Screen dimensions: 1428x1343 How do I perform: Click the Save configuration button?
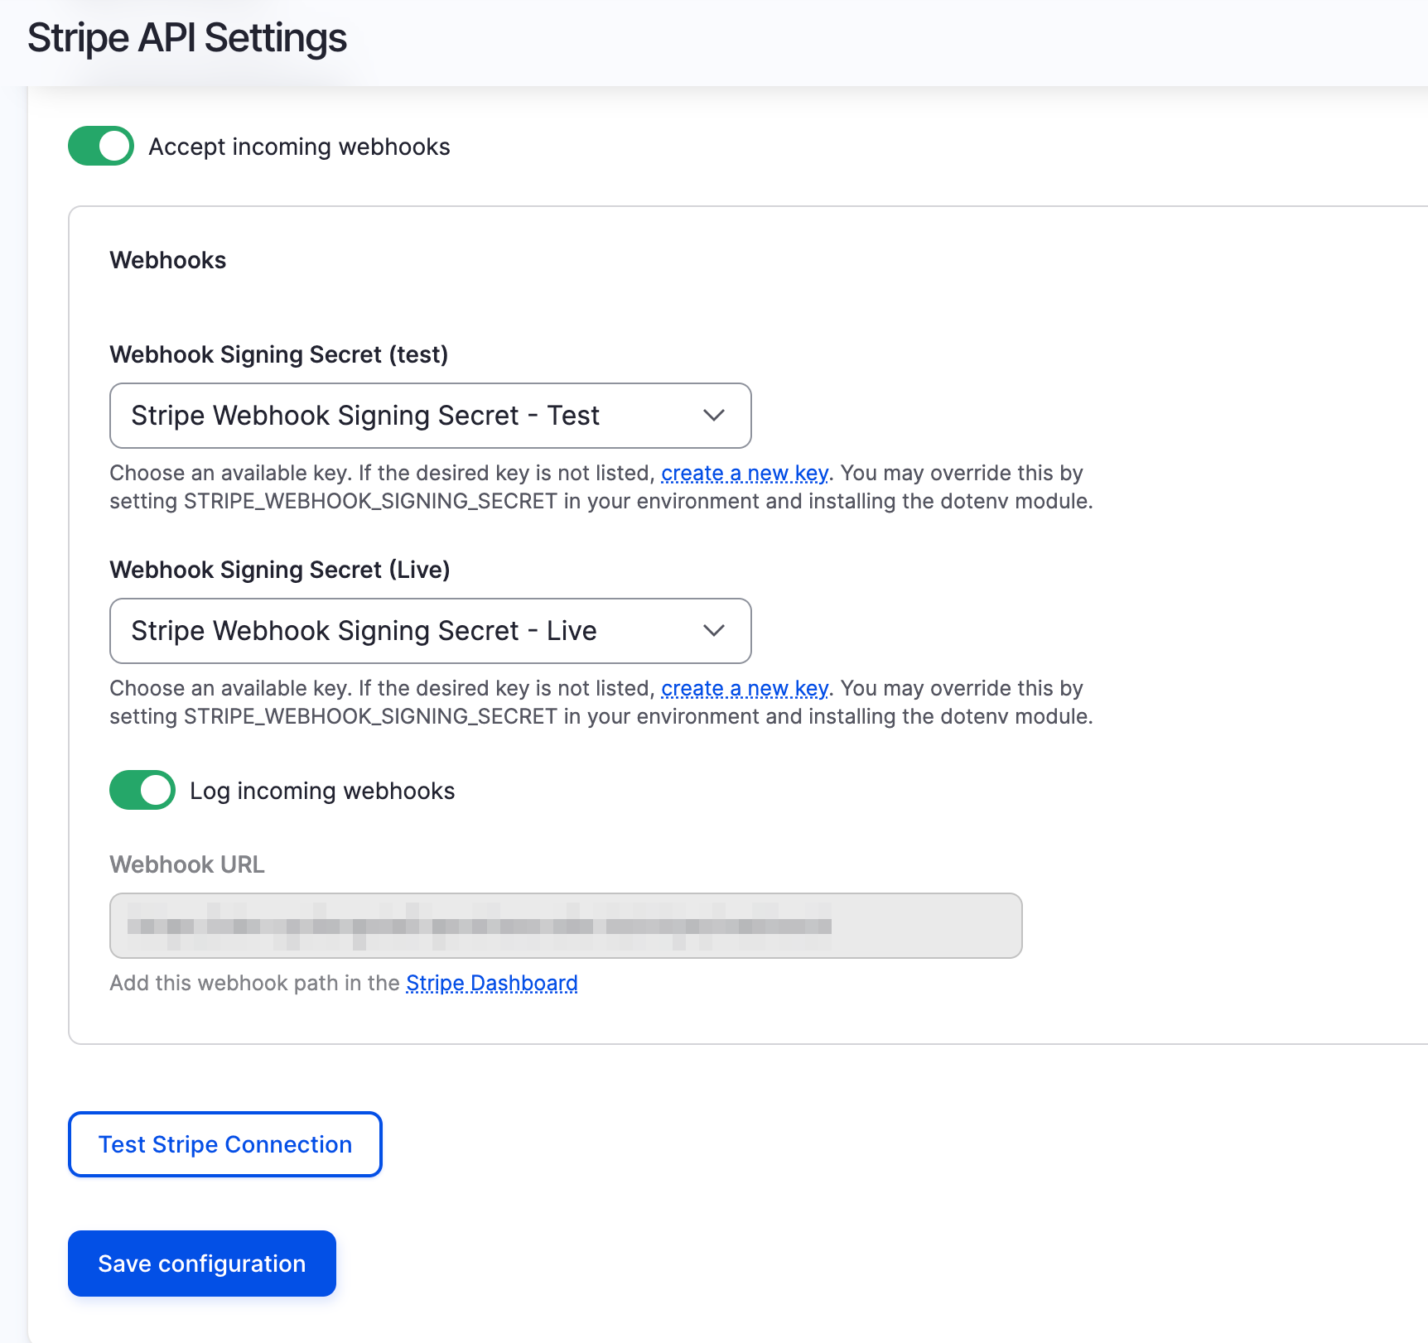click(x=202, y=1264)
